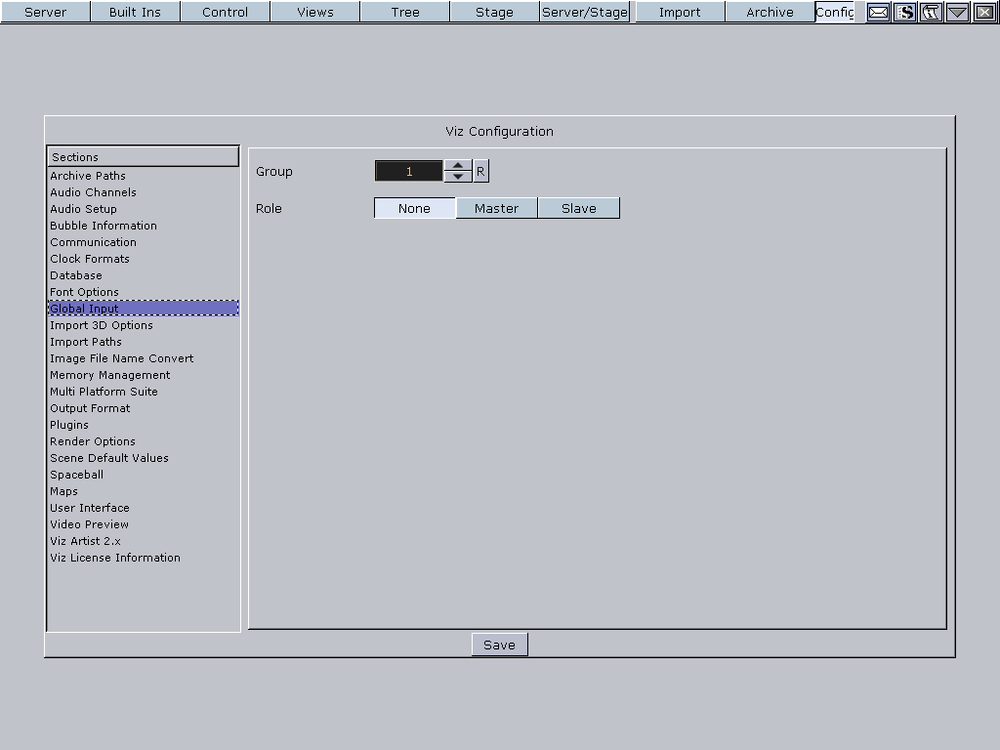Select Audio Setup section

(x=83, y=209)
